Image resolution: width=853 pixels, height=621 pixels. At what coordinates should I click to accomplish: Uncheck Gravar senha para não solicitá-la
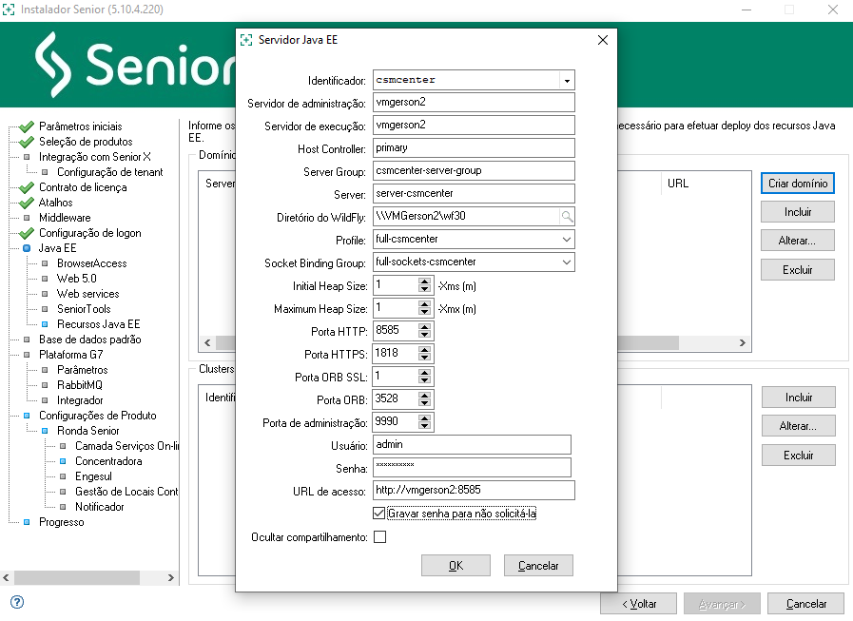click(379, 514)
